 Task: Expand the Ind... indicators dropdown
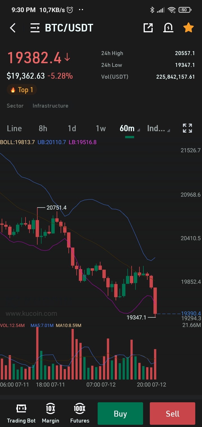159,128
